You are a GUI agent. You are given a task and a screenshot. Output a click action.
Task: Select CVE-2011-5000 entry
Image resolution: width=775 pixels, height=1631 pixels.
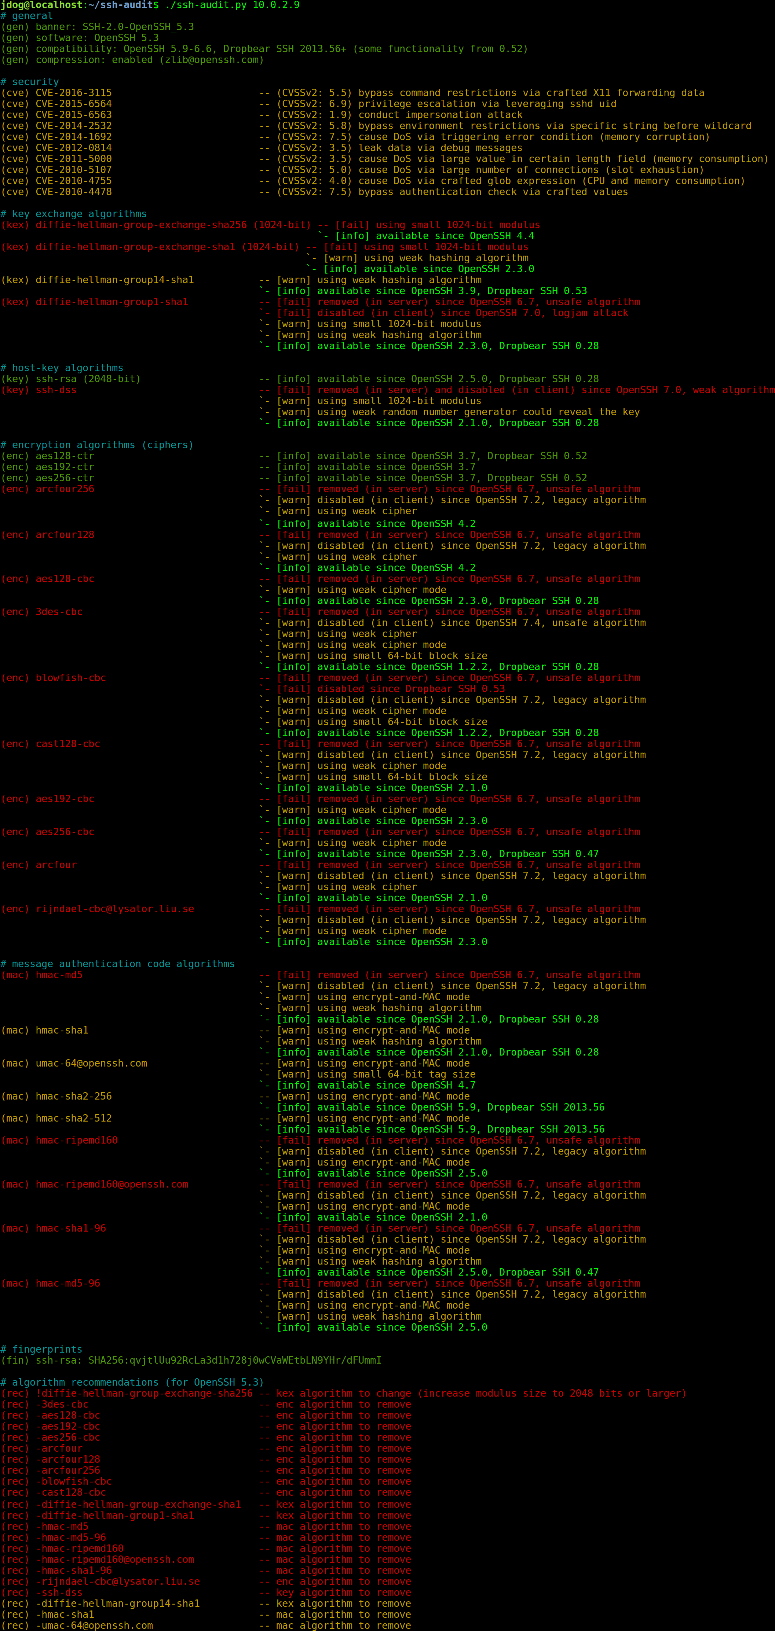click(384, 159)
